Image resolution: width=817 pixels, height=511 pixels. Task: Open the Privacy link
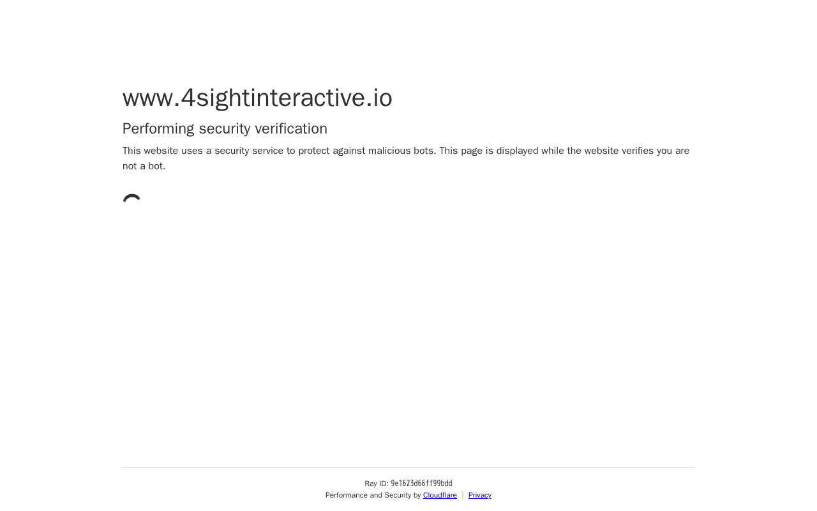point(480,496)
